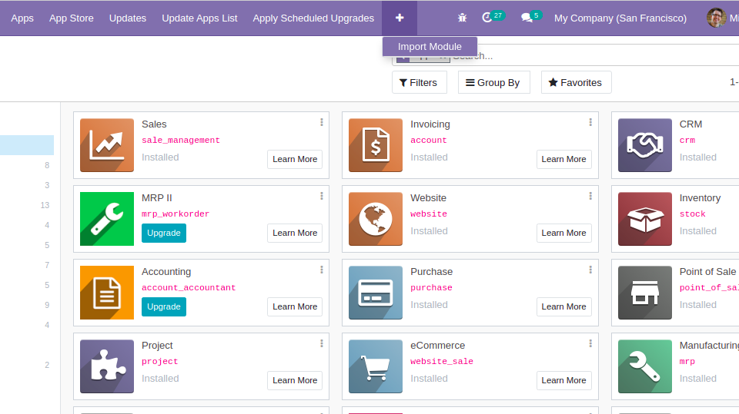Open the Sales app icon

click(107, 145)
